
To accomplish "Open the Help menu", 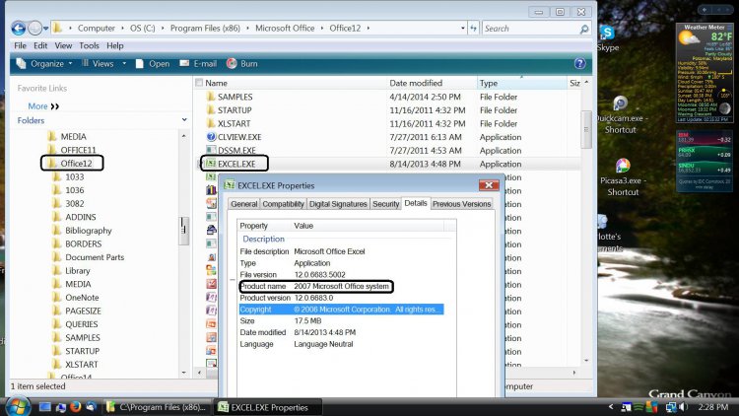I will click(x=114, y=45).
